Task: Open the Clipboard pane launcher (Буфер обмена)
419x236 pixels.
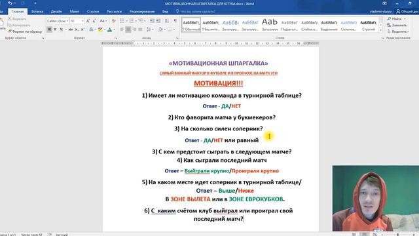Action: click(x=43, y=38)
